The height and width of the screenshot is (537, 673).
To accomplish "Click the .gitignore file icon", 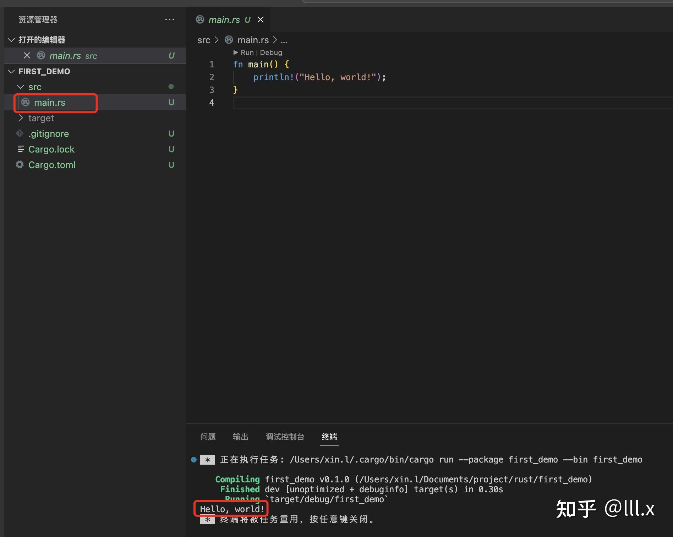I will (20, 133).
